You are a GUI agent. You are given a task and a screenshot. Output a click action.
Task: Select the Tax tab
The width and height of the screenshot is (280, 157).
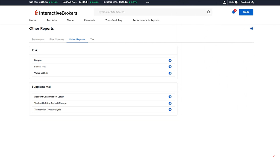(x=92, y=39)
